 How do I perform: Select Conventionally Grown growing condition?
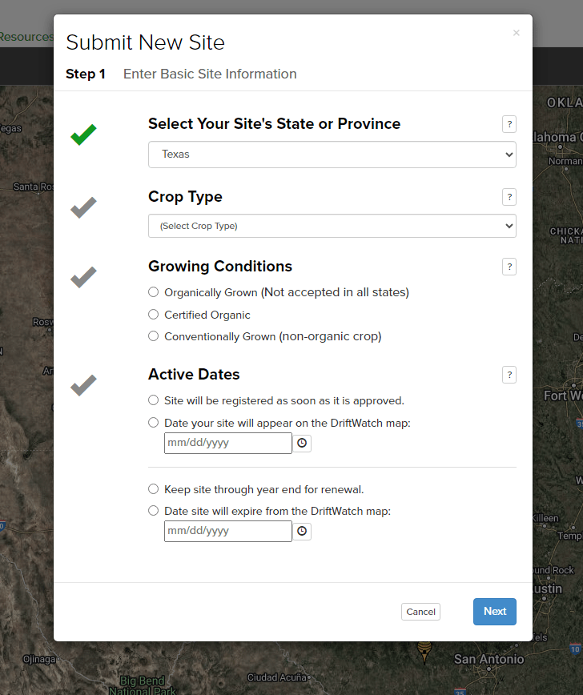pyautogui.click(x=154, y=336)
